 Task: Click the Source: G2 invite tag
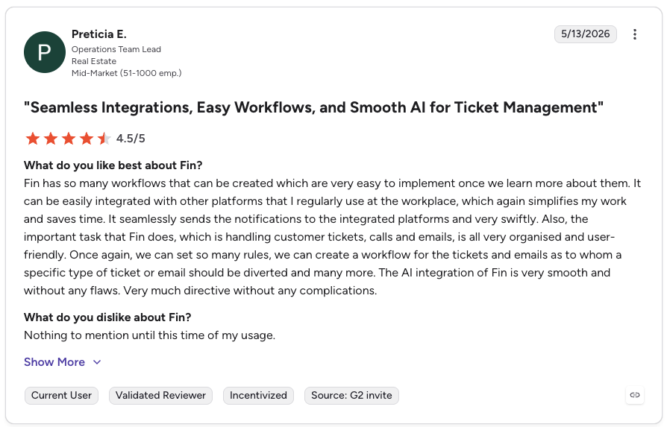click(x=351, y=396)
